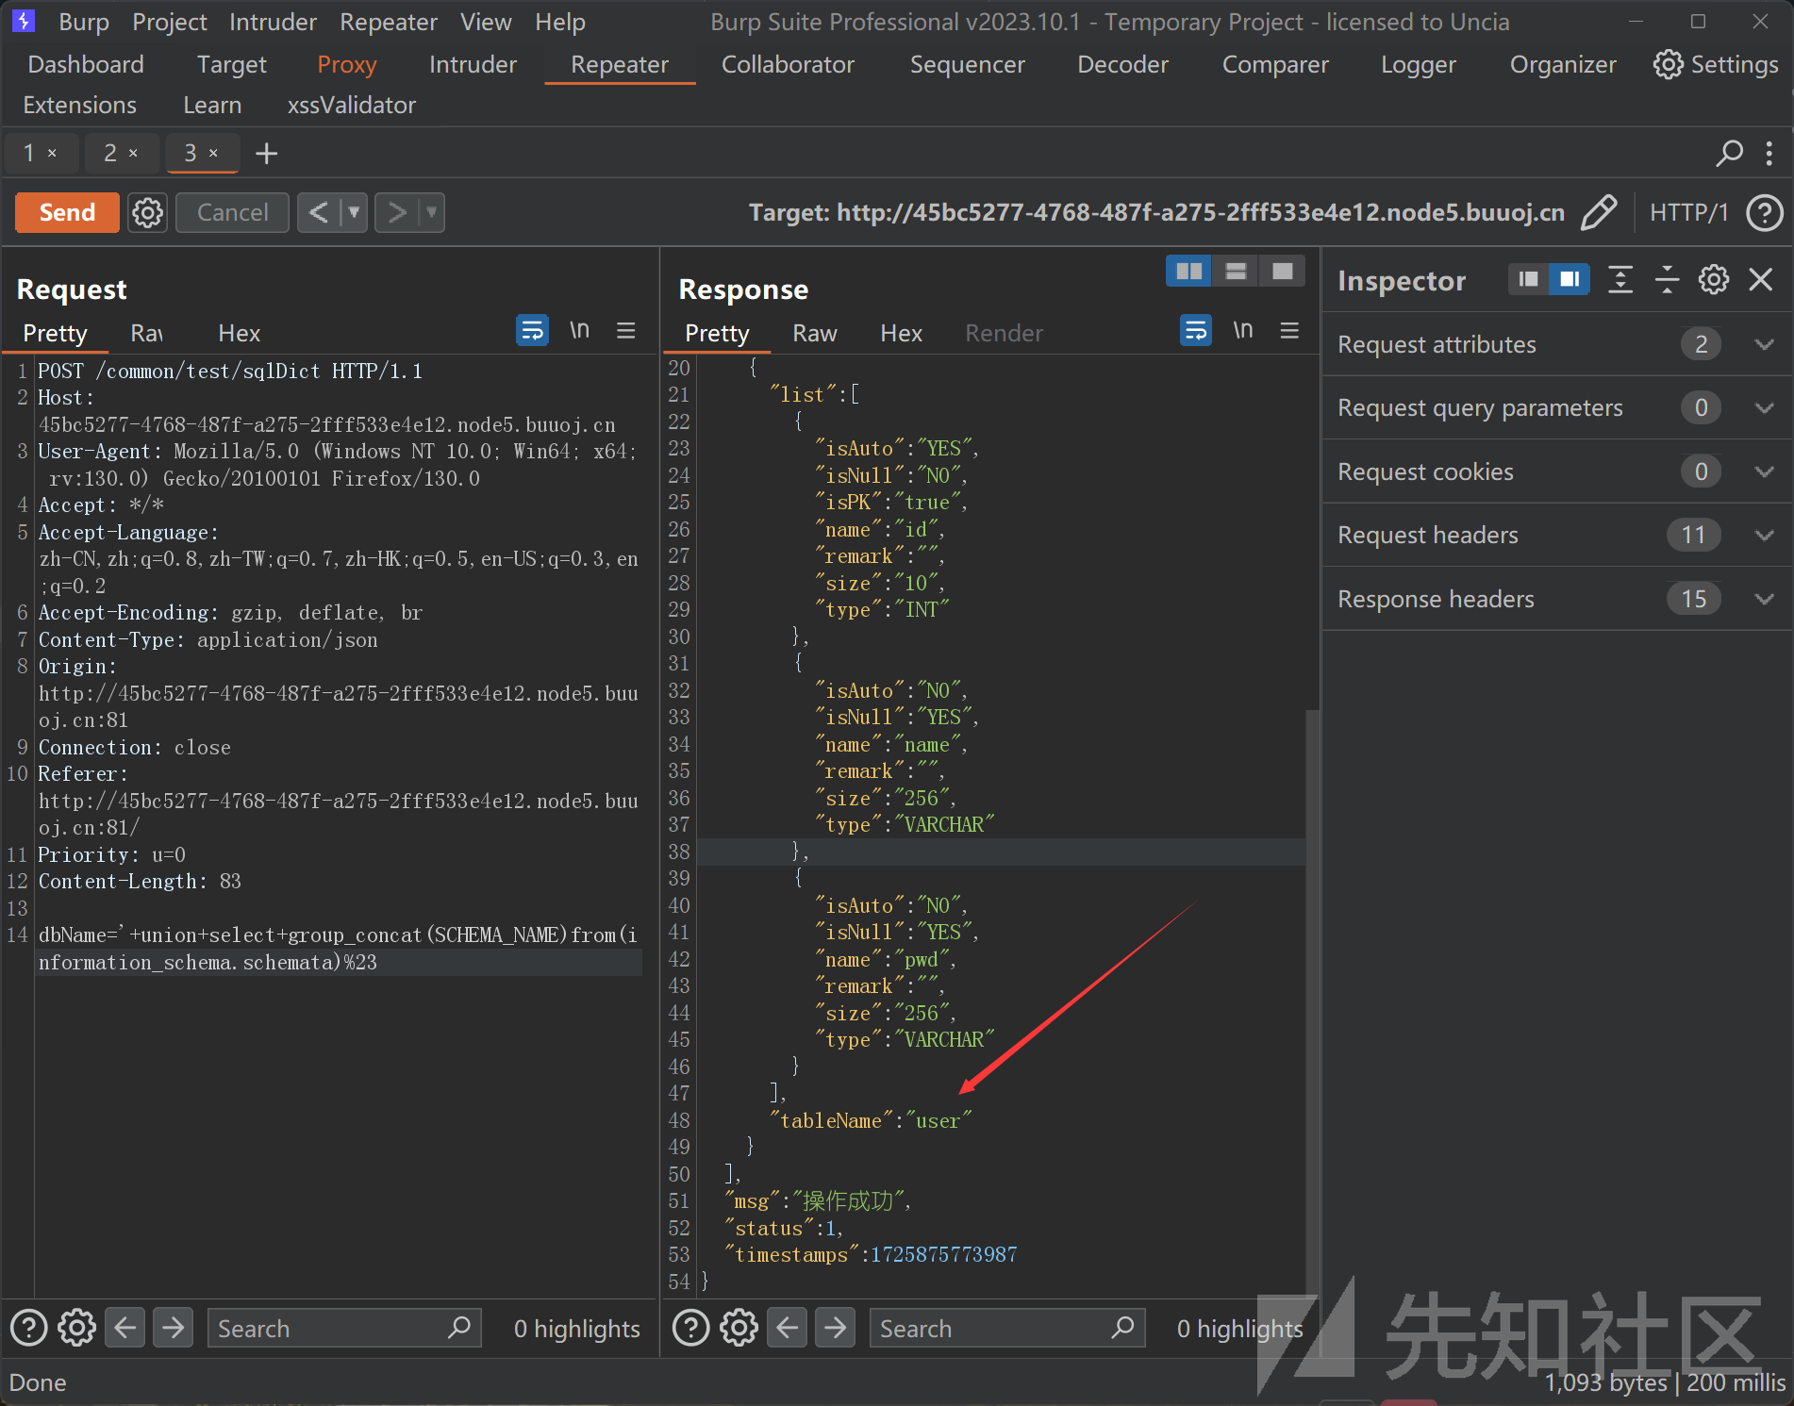The width and height of the screenshot is (1794, 1406).
Task: Click the response Search input field
Action: [x=1007, y=1328]
